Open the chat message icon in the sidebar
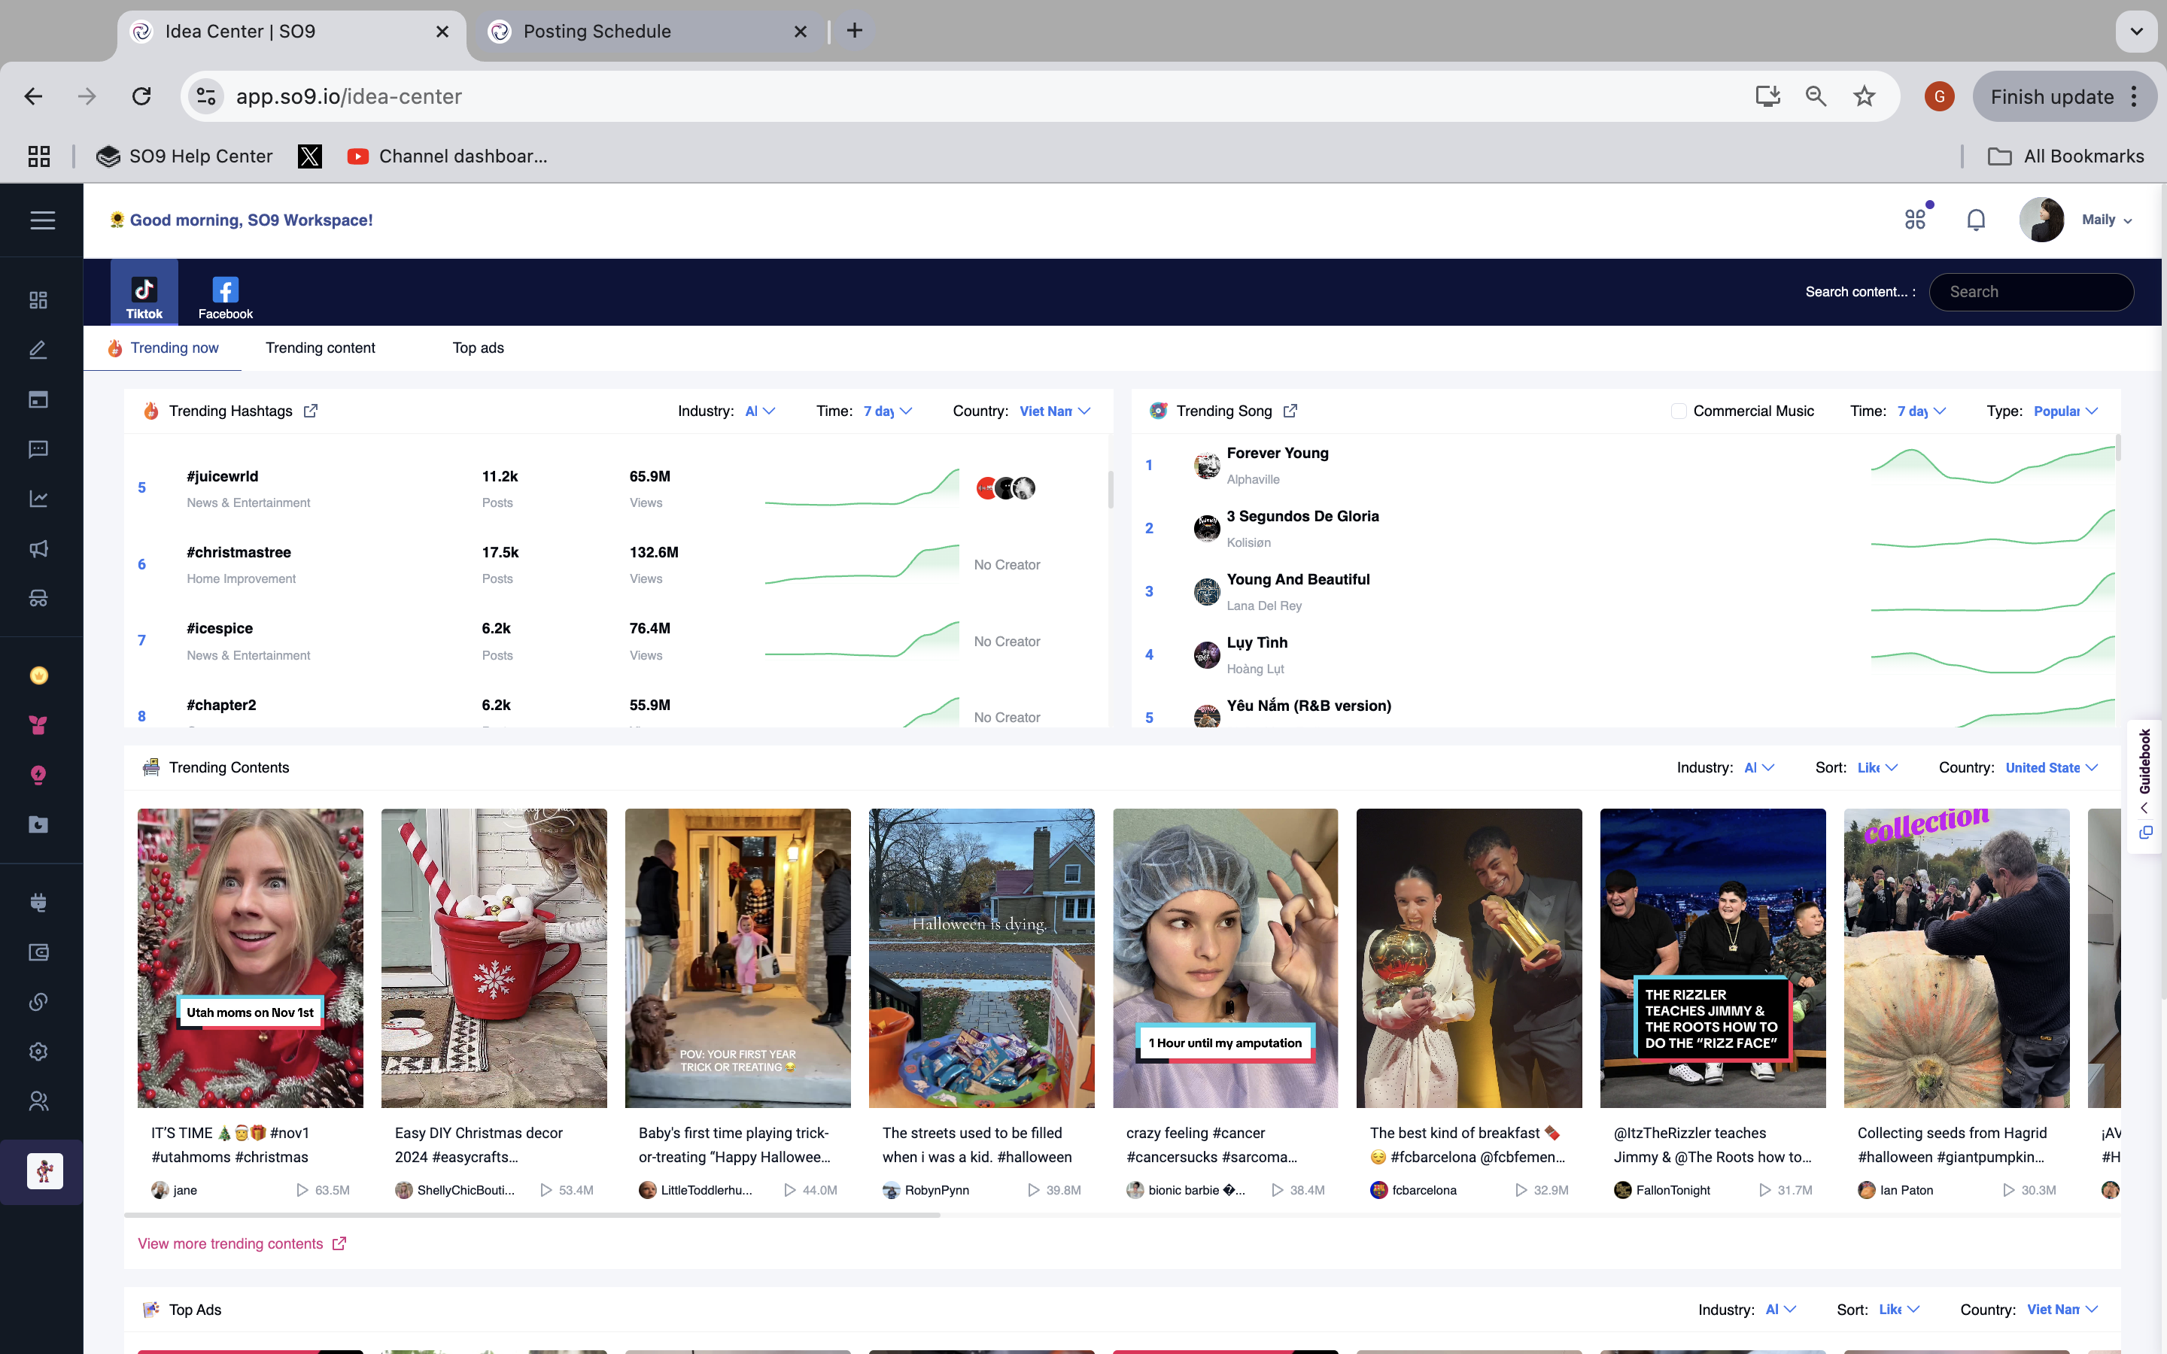Viewport: 2167px width, 1354px height. coord(38,450)
